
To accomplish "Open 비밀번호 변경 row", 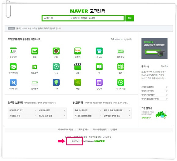I will [52, 110].
